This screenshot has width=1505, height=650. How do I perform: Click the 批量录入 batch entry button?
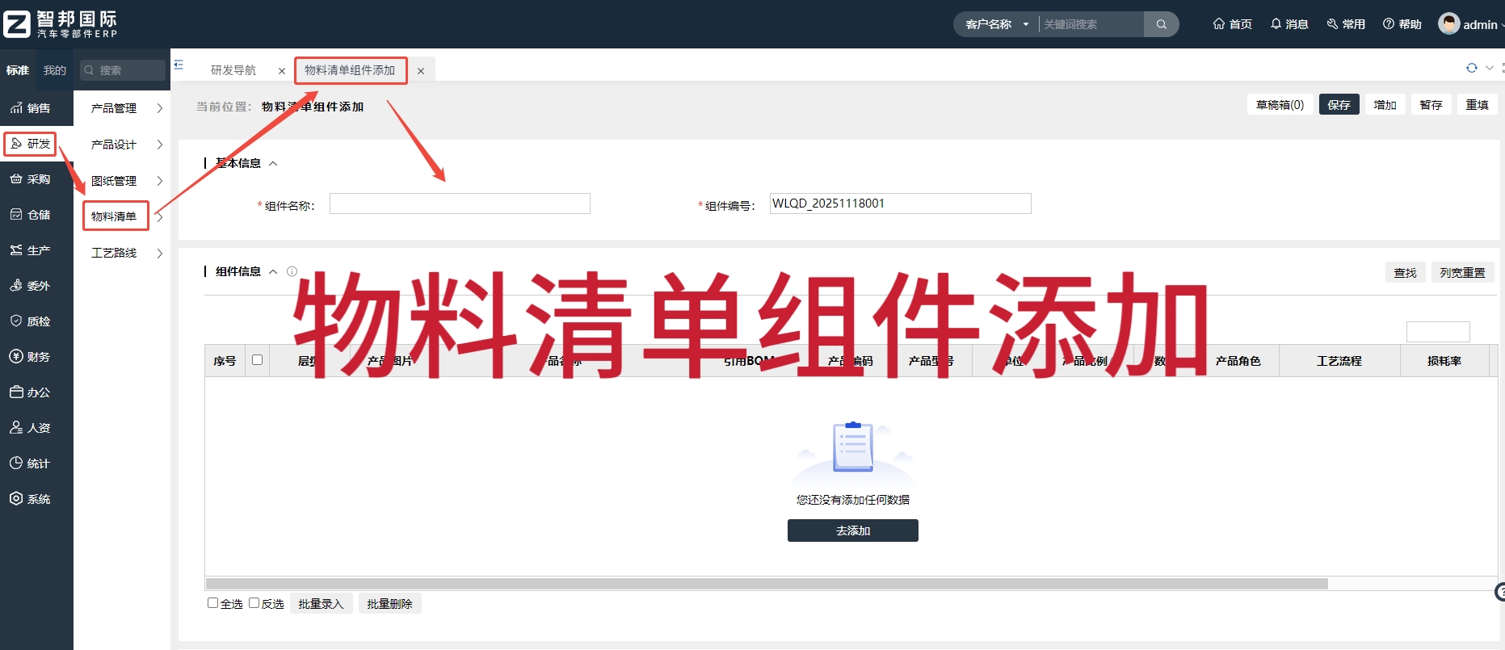coord(321,603)
